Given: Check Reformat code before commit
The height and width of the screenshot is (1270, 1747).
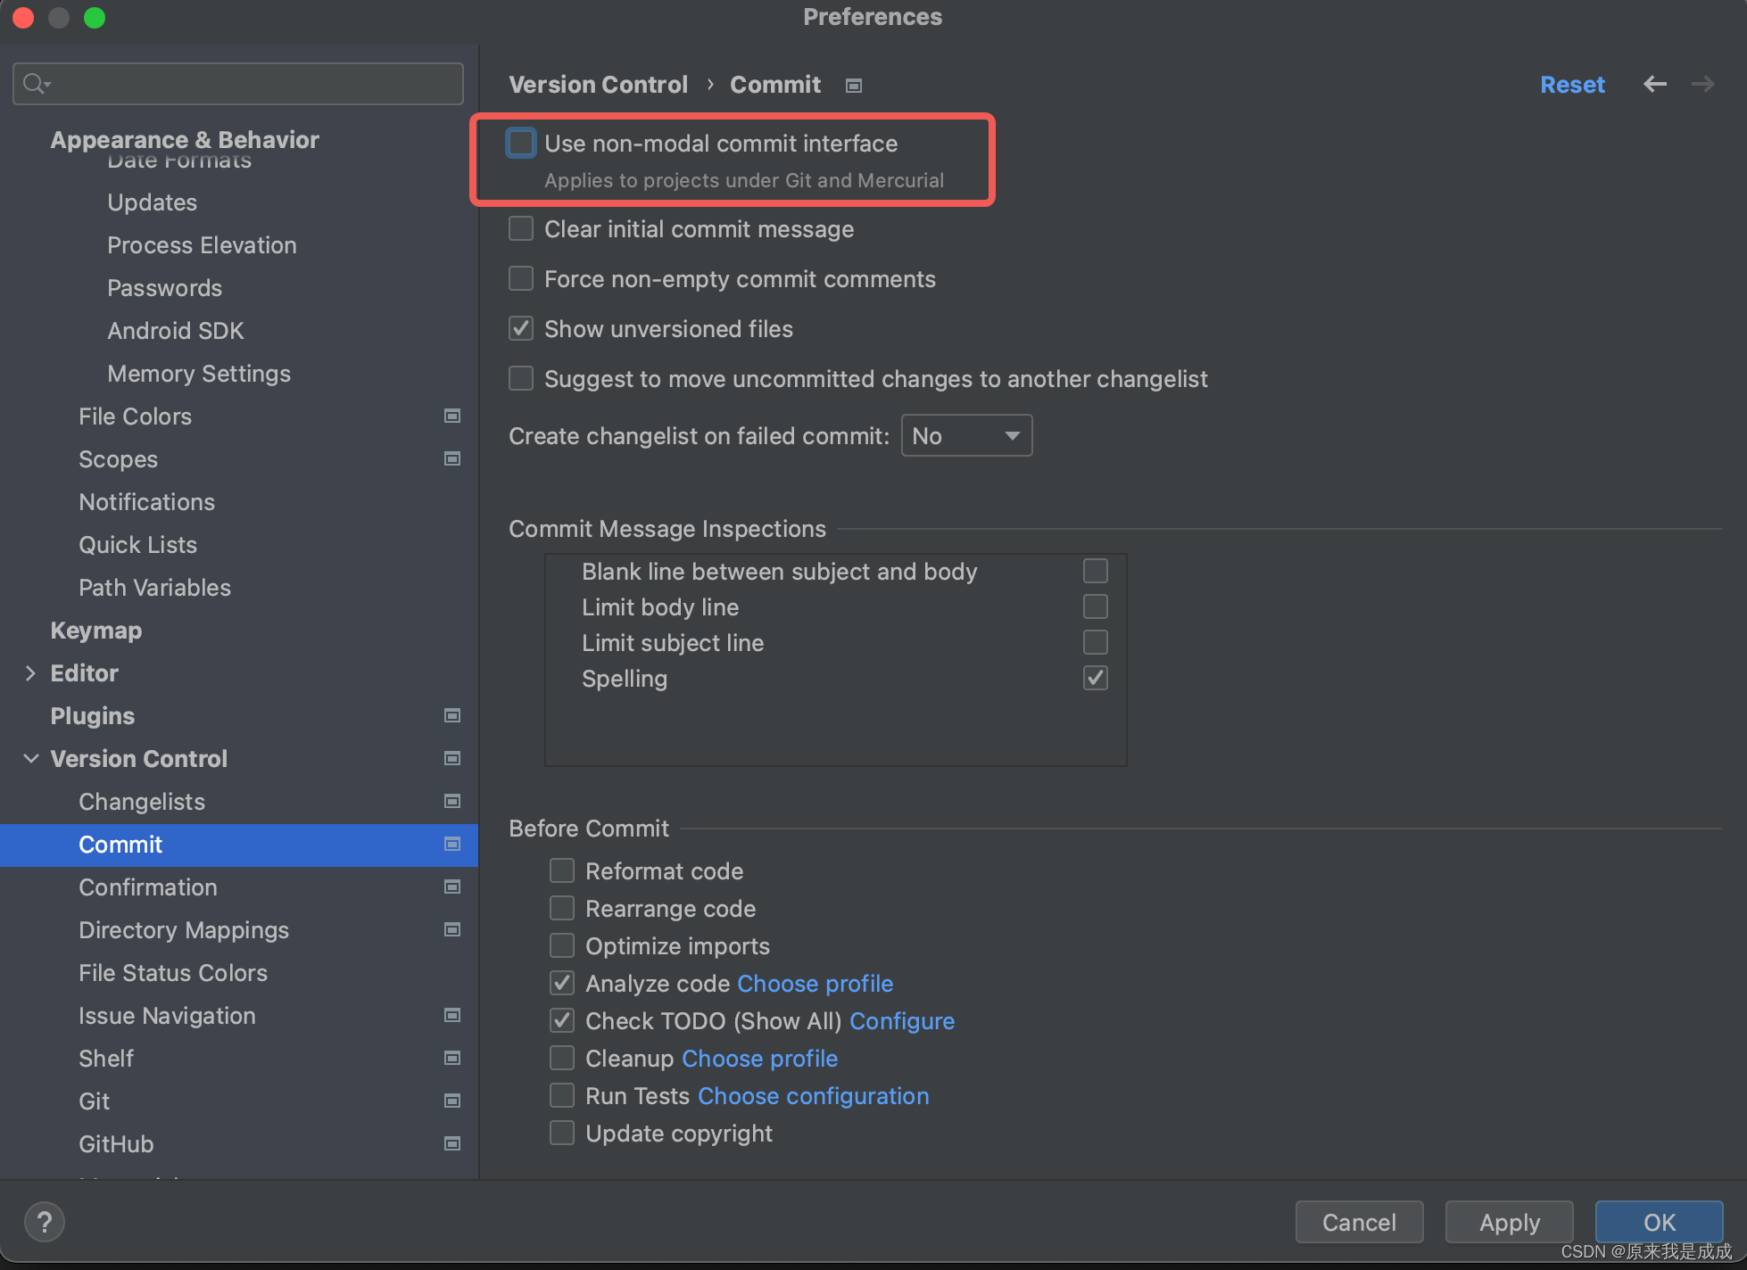Looking at the screenshot, I should [562, 870].
